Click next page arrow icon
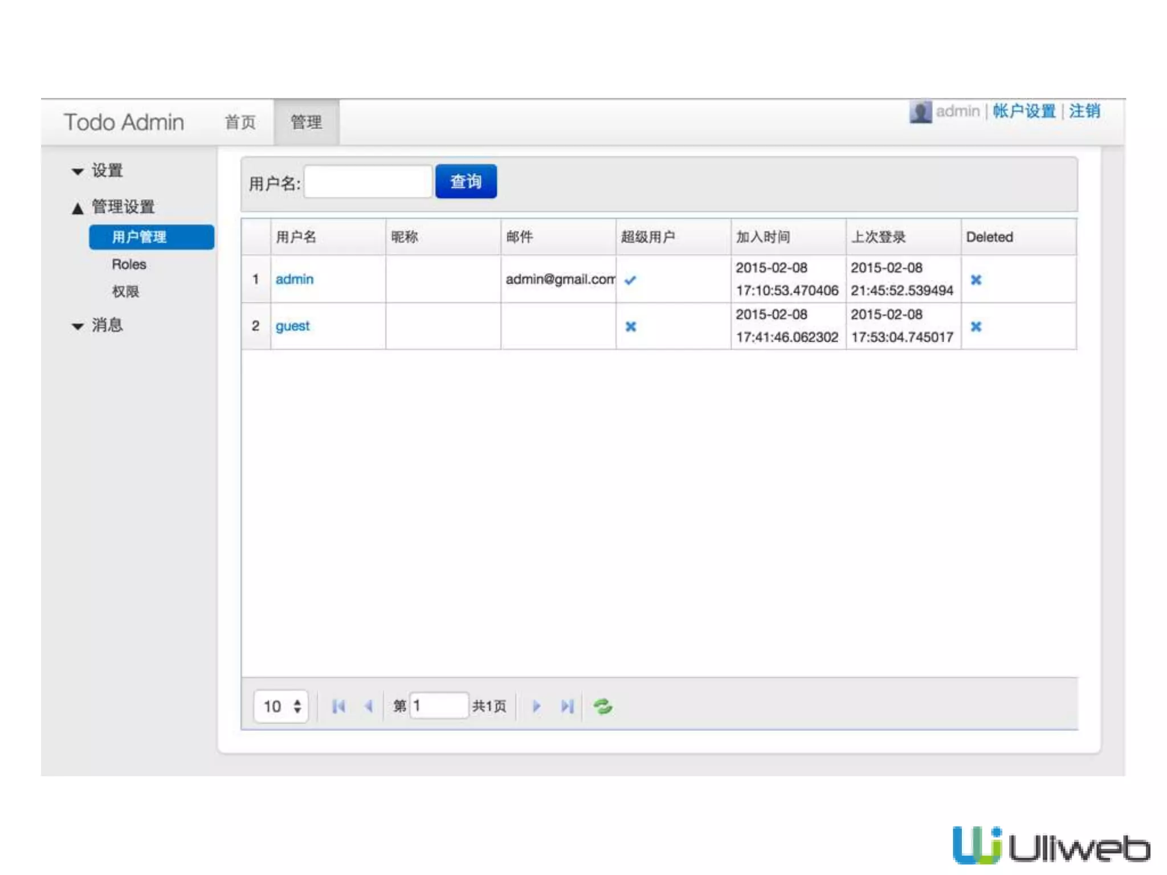 coord(536,706)
